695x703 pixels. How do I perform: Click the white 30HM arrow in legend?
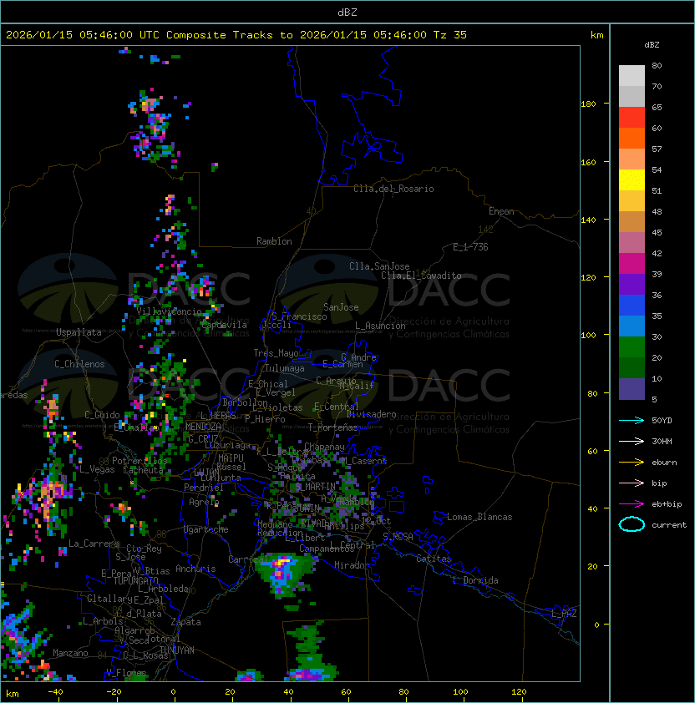(x=632, y=441)
